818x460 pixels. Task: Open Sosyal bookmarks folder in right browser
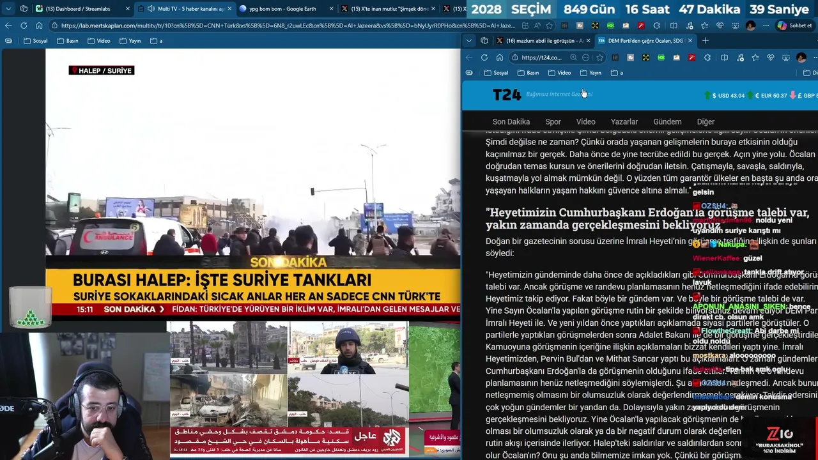tap(497, 73)
